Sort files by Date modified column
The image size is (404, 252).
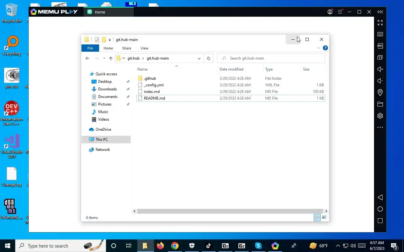coord(240,69)
